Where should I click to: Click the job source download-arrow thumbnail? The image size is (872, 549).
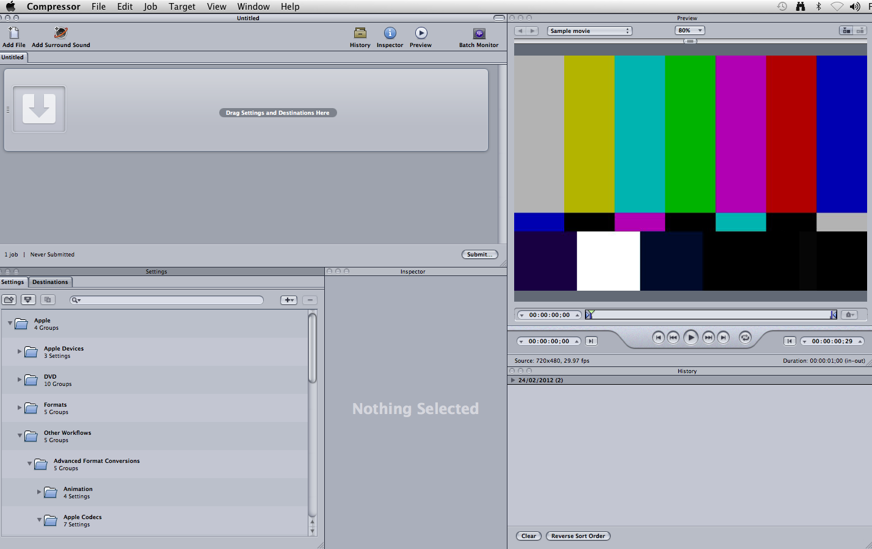tap(39, 109)
